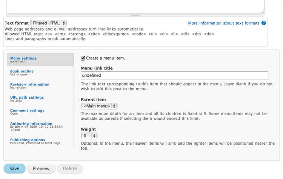
Task: Click the Open comment status summary
Action: [14, 114]
